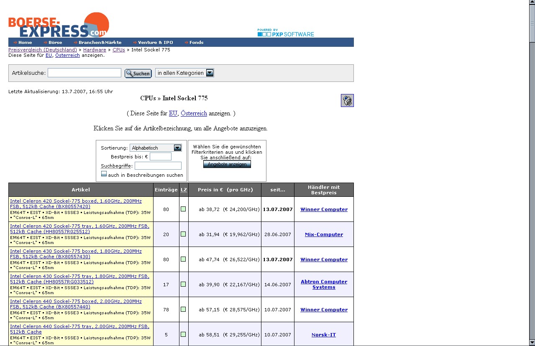Click the Österreich link under the breadcrumb
The height and width of the screenshot is (346, 535).
[x=67, y=55]
